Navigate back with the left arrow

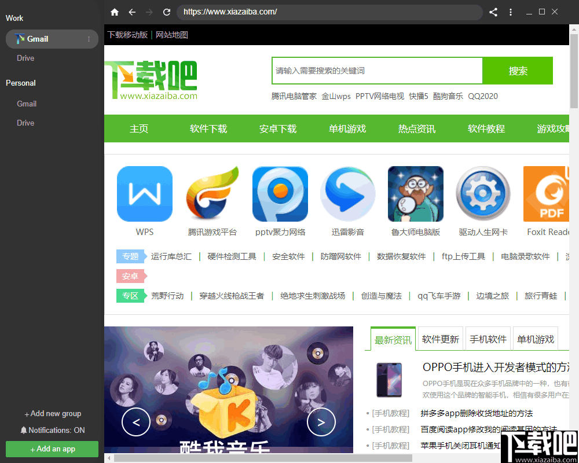coord(132,12)
